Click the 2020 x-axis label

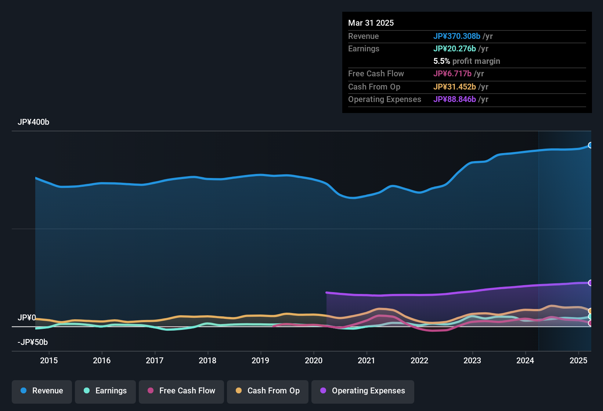314,360
